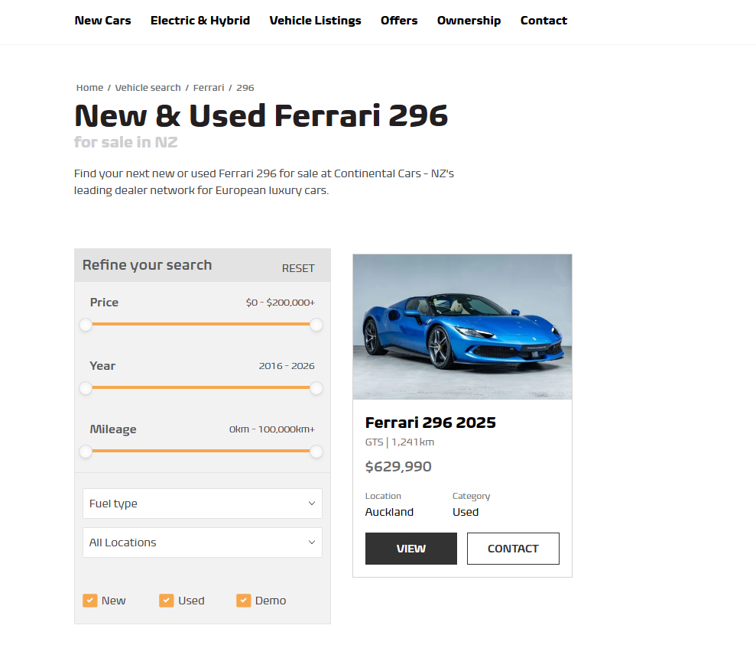Grab the Price slider minimum handle
The width and height of the screenshot is (756, 651).
coord(86,325)
